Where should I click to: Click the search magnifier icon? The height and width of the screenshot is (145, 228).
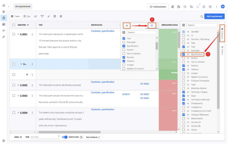click(202, 17)
